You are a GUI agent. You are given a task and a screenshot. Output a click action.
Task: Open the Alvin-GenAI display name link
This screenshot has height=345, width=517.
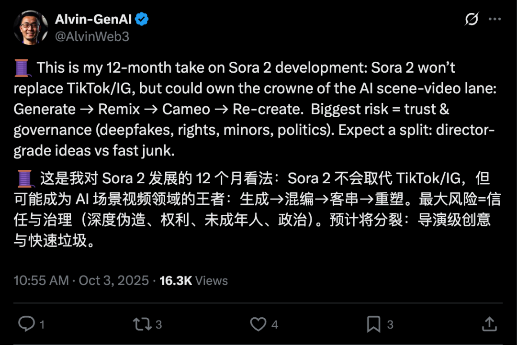(94, 20)
